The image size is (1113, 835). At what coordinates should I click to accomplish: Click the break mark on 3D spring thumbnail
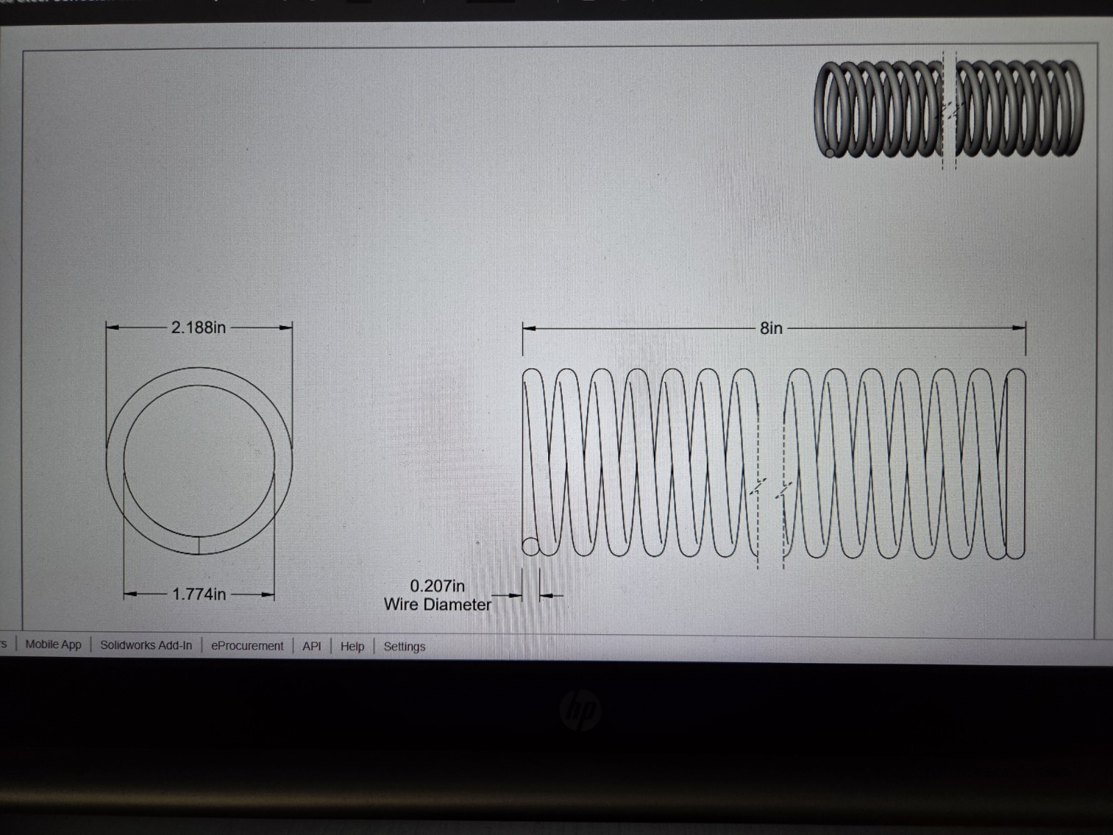click(x=950, y=109)
